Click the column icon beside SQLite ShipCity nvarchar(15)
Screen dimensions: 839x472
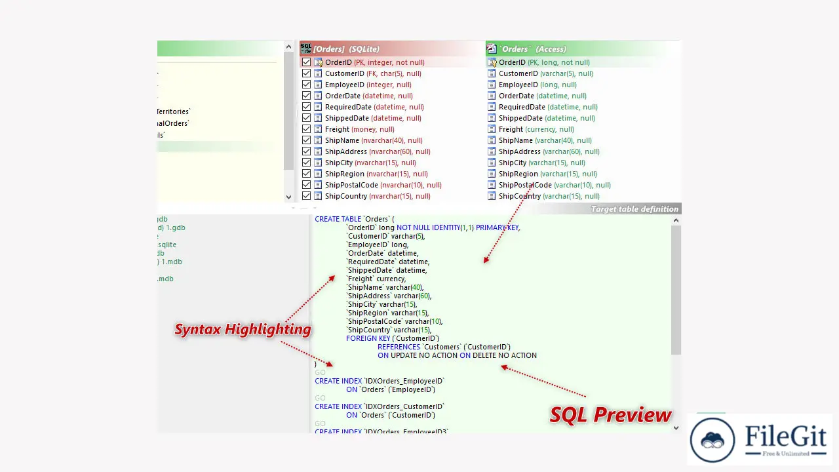pos(319,163)
